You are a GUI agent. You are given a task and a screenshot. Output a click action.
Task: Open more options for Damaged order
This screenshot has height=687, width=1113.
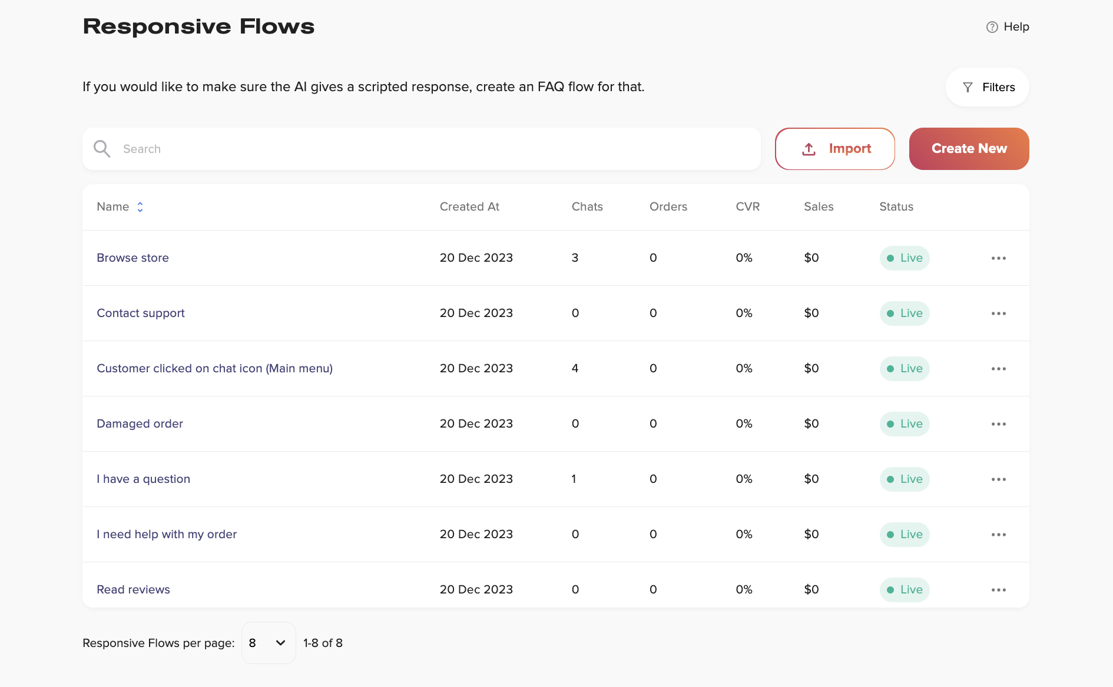pos(999,424)
